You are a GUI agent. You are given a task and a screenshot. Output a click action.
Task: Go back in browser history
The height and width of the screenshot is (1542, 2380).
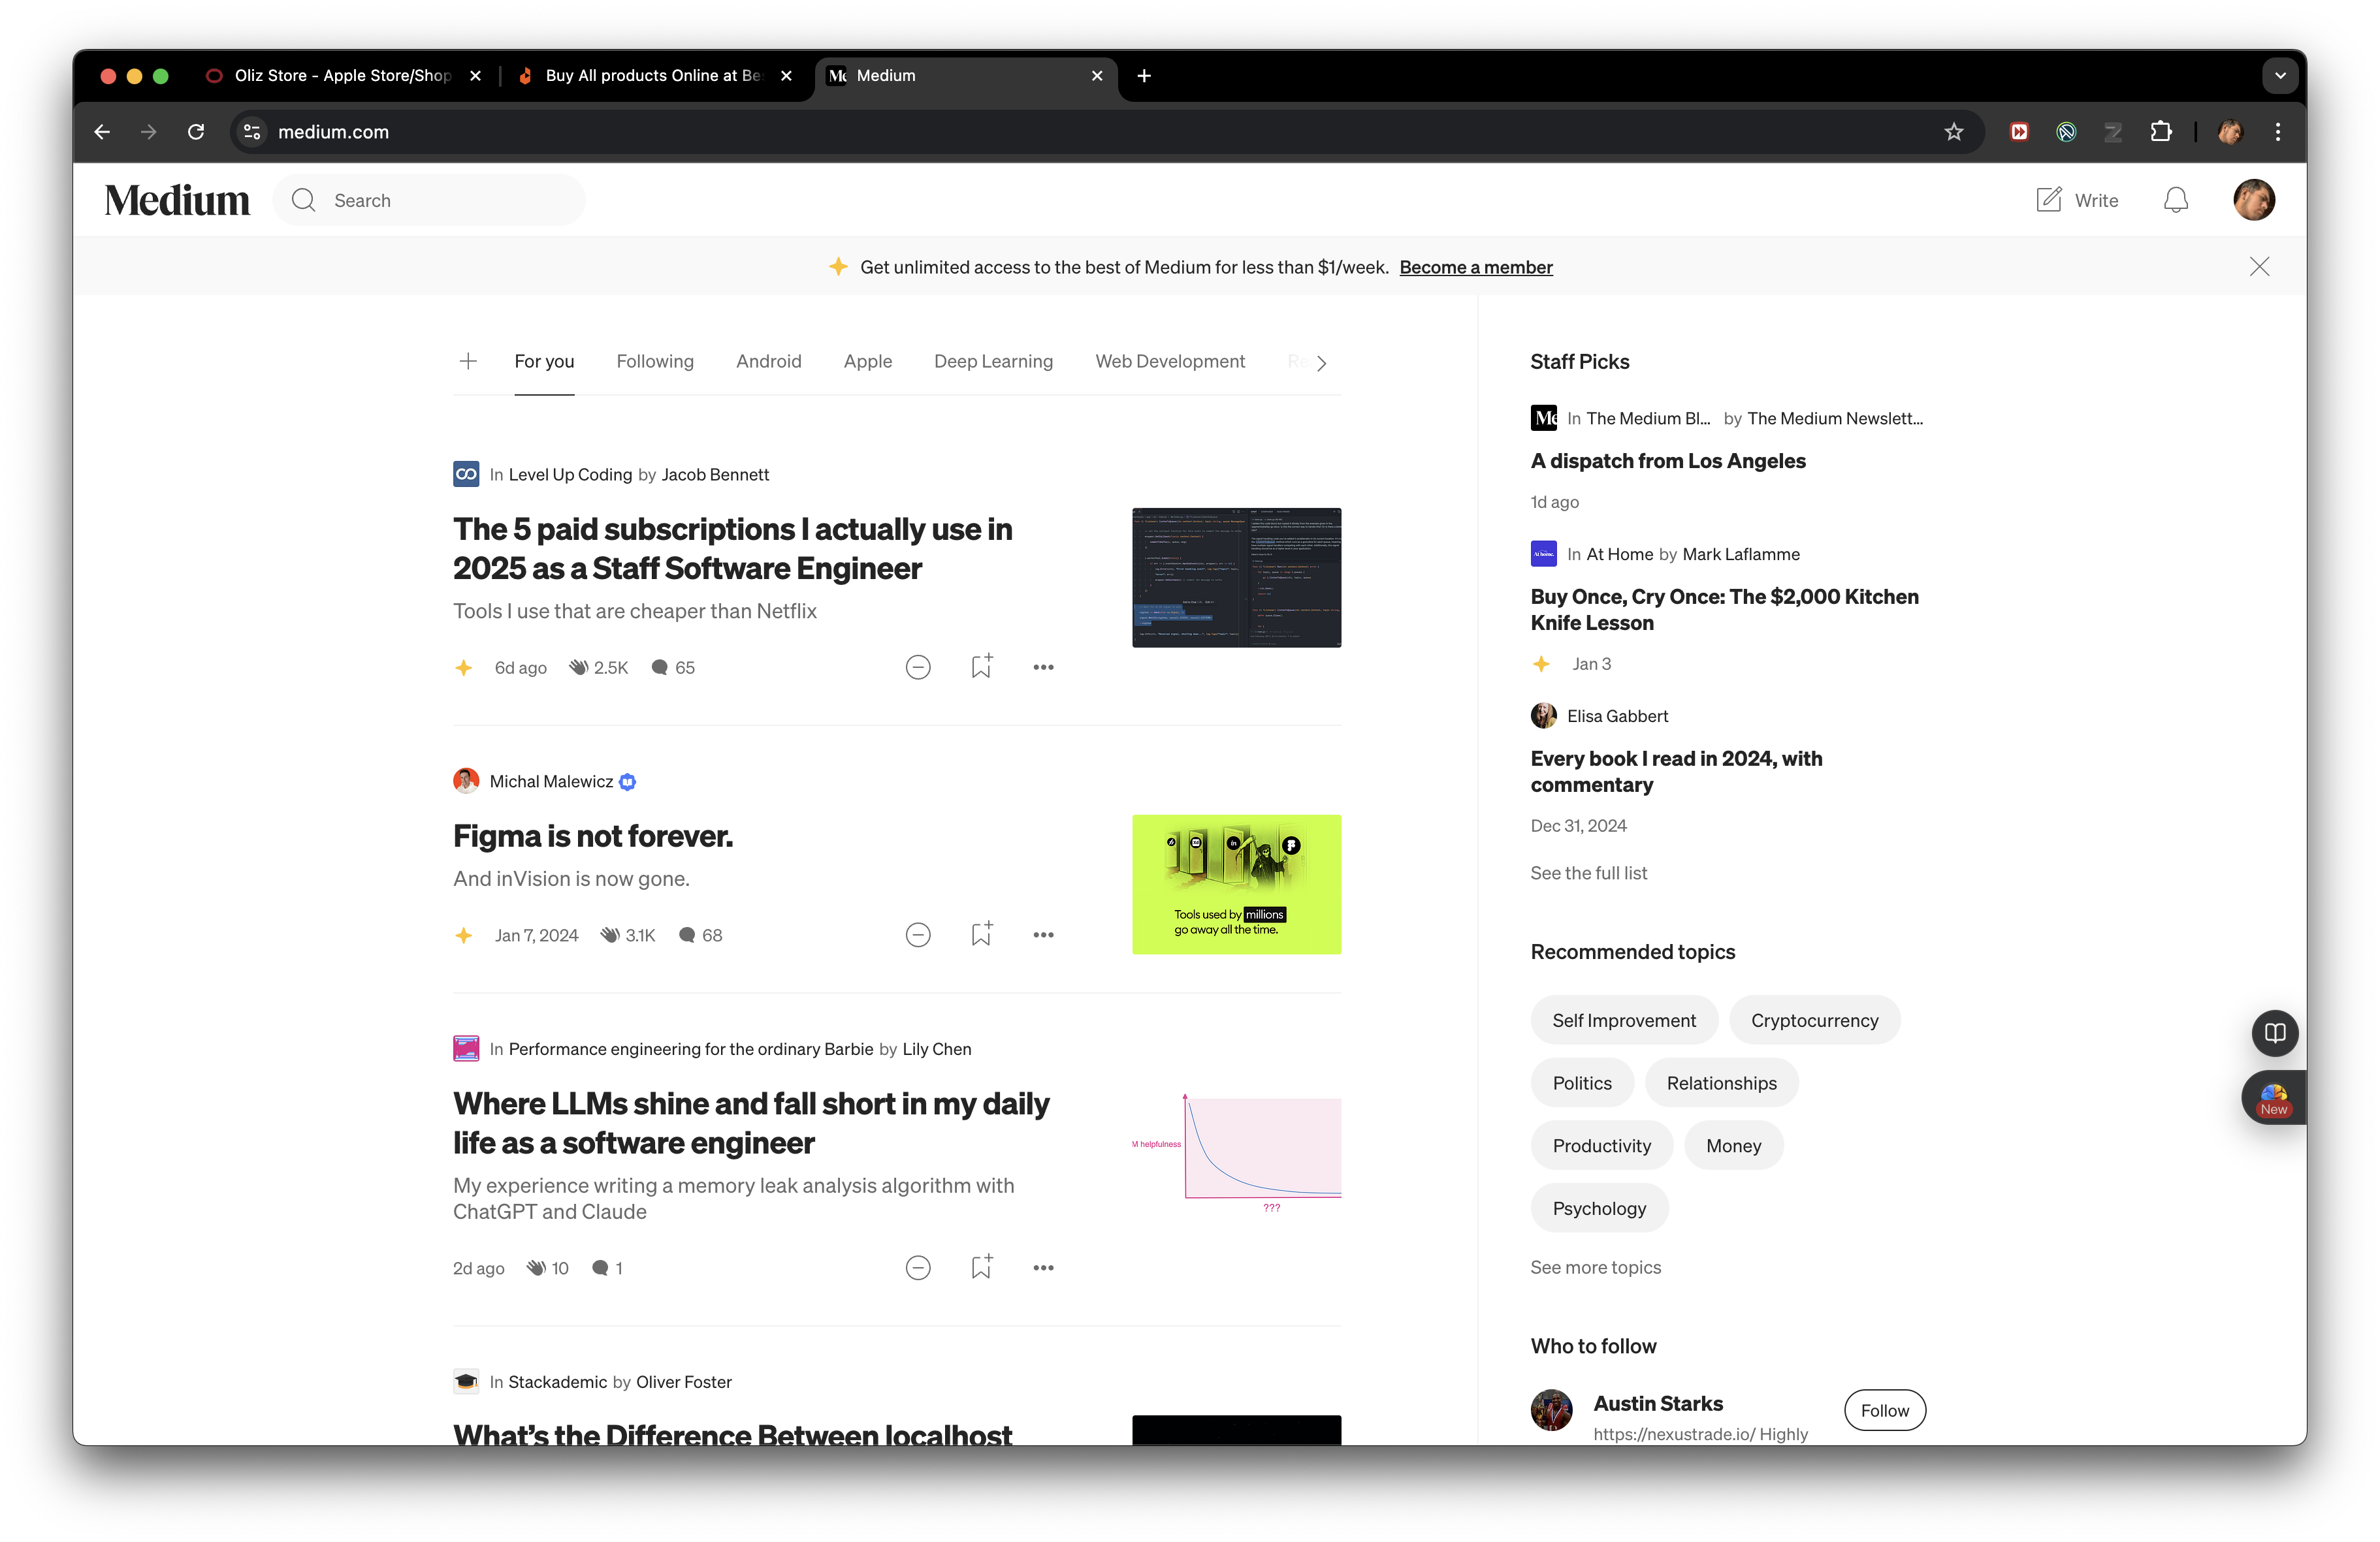(x=102, y=132)
